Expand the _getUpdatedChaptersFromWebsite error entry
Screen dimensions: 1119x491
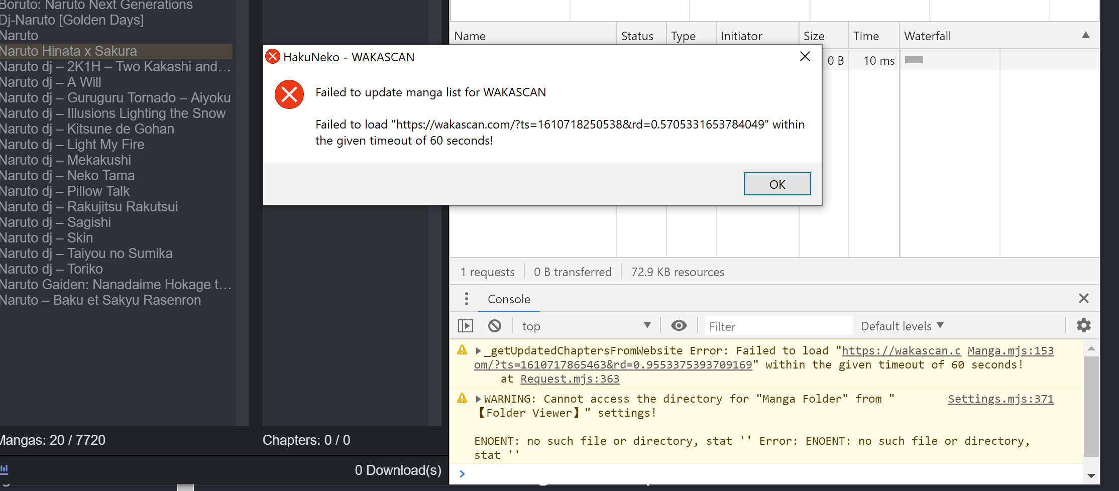479,351
